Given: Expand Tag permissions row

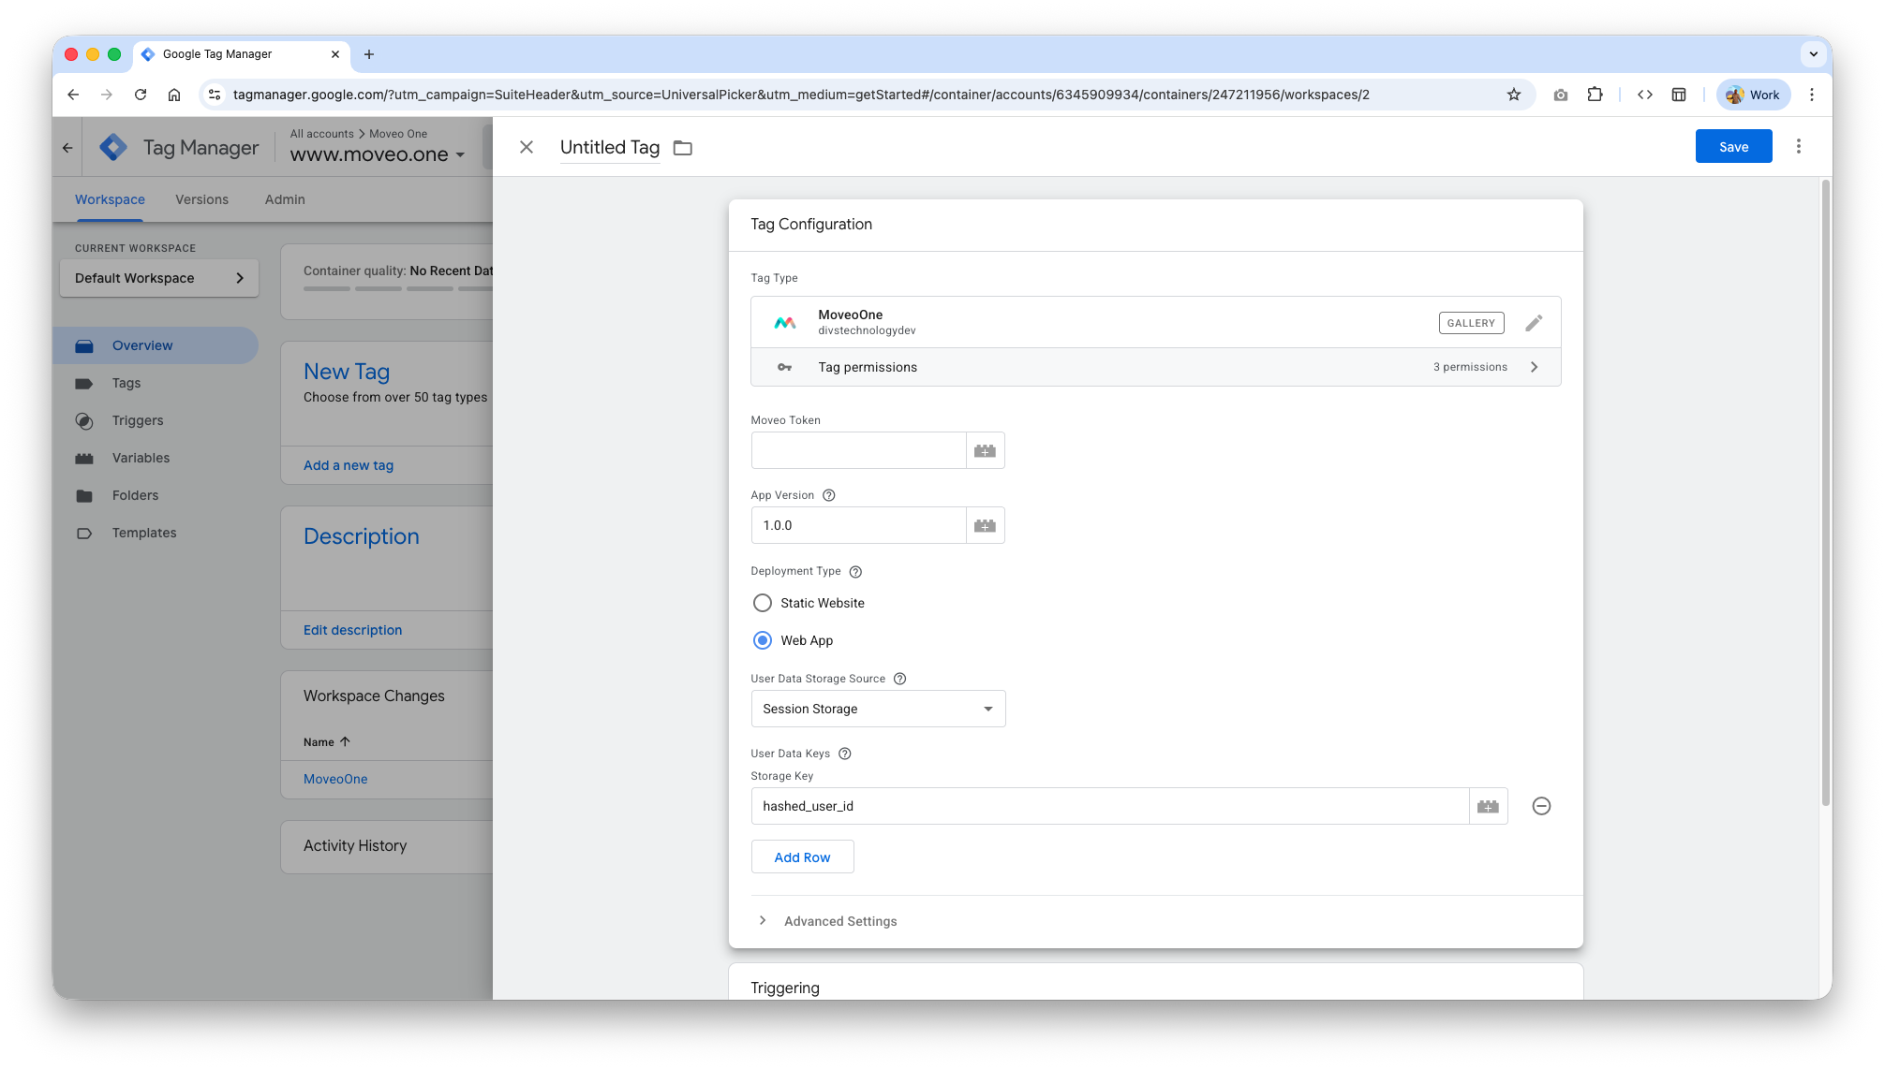Looking at the screenshot, I should pyautogui.click(x=1155, y=367).
